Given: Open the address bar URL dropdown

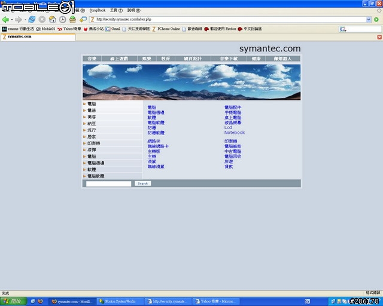Looking at the screenshot, I should coord(369,20).
